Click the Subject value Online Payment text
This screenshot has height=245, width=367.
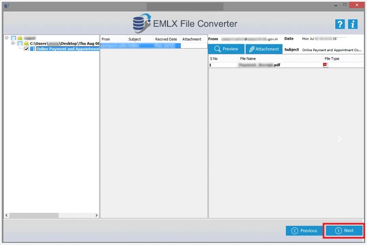click(332, 50)
